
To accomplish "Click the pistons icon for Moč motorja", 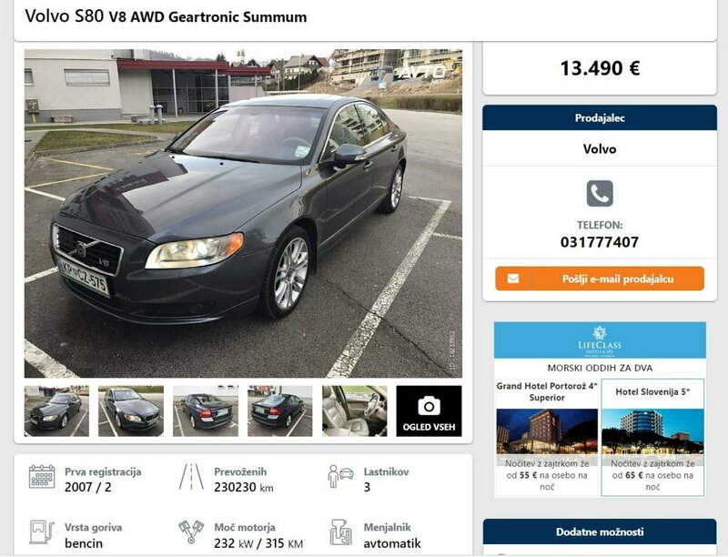I will 191,532.
